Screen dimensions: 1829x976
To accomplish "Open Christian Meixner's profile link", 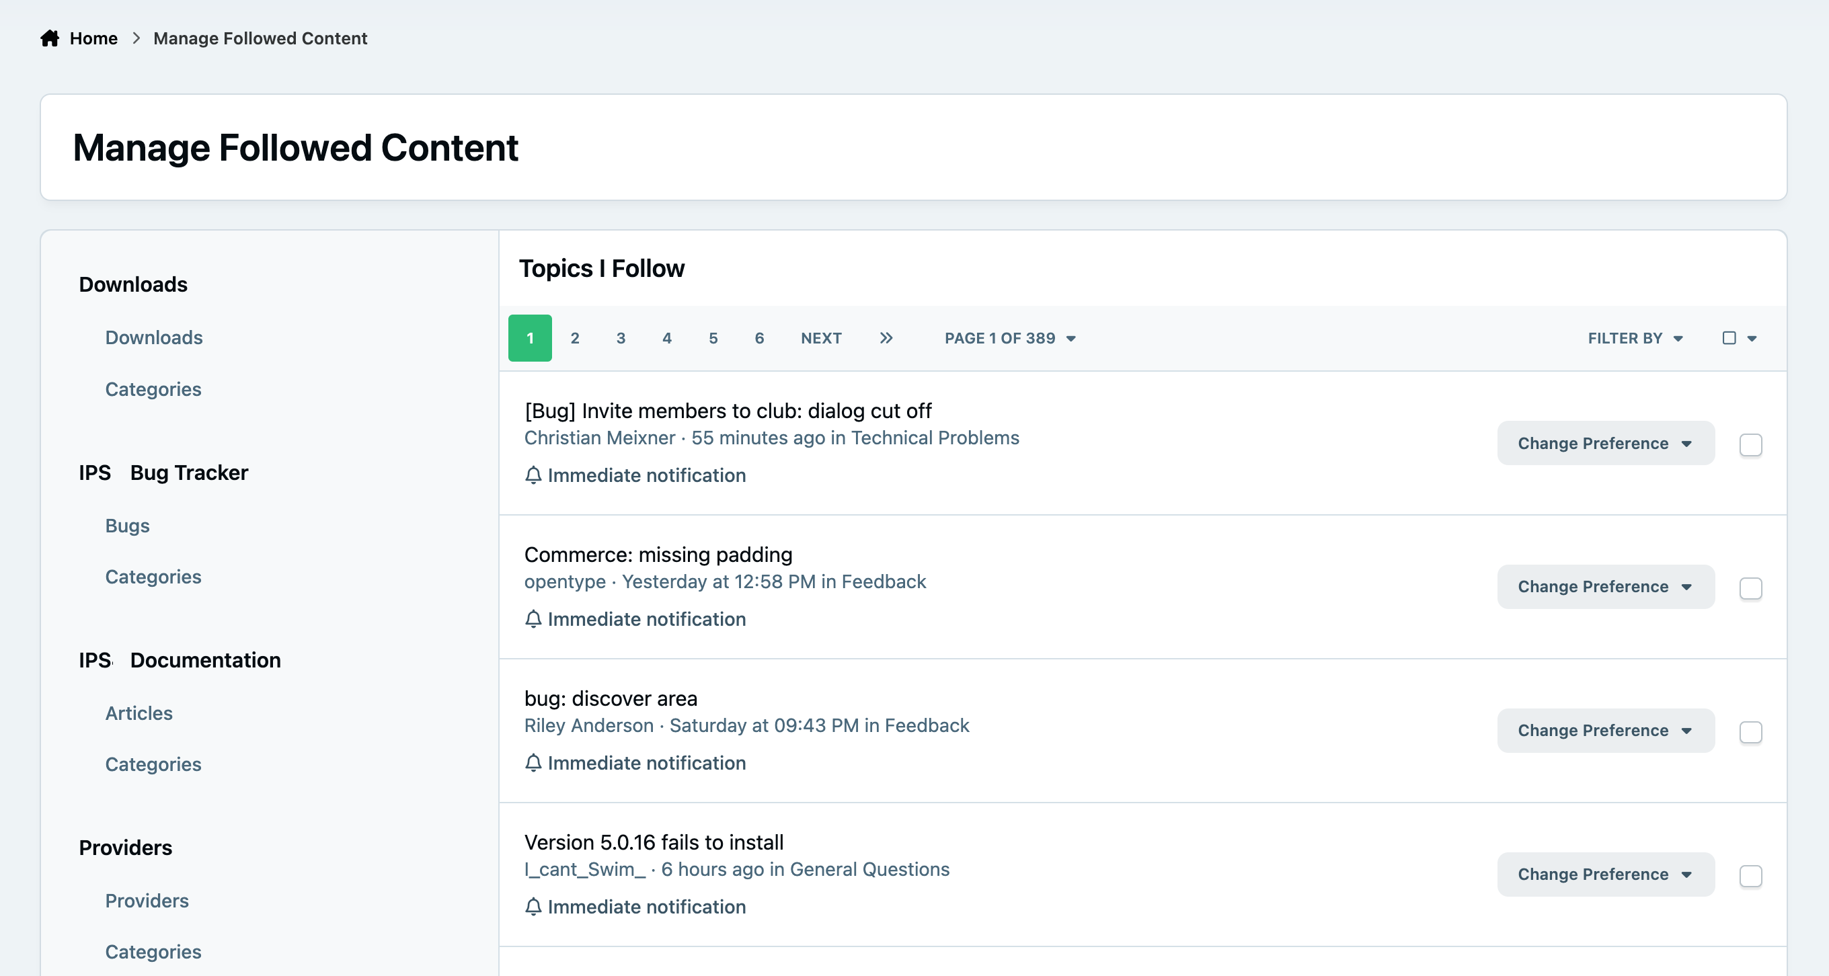I will 600,437.
